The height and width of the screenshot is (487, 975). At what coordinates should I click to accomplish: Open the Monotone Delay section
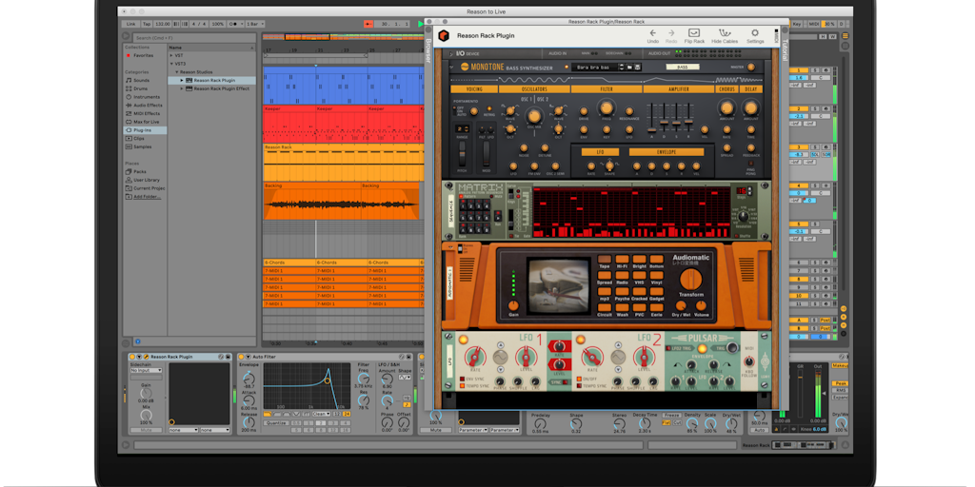pos(750,88)
